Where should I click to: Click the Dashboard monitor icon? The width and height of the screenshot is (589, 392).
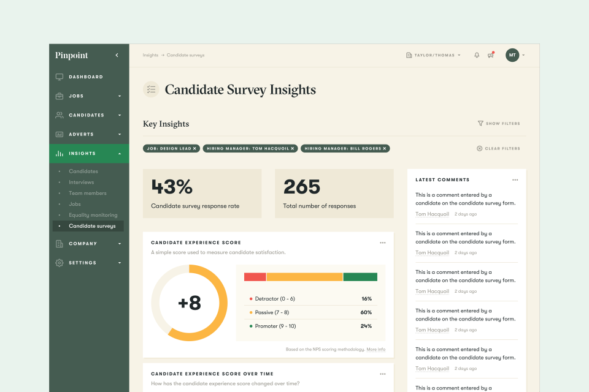[60, 77]
